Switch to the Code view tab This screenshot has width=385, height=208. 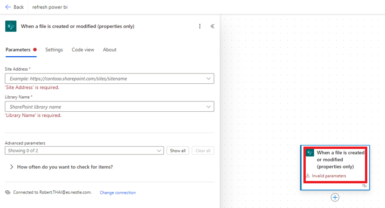click(83, 50)
